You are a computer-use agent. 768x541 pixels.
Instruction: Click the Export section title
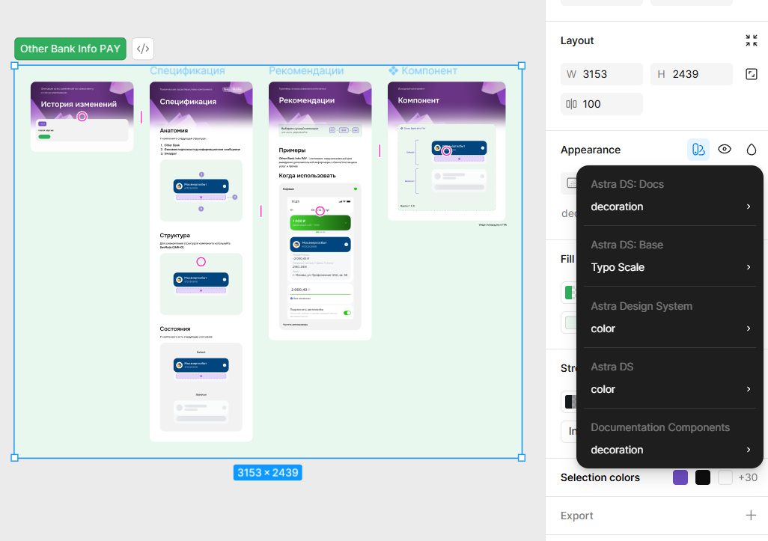(576, 516)
